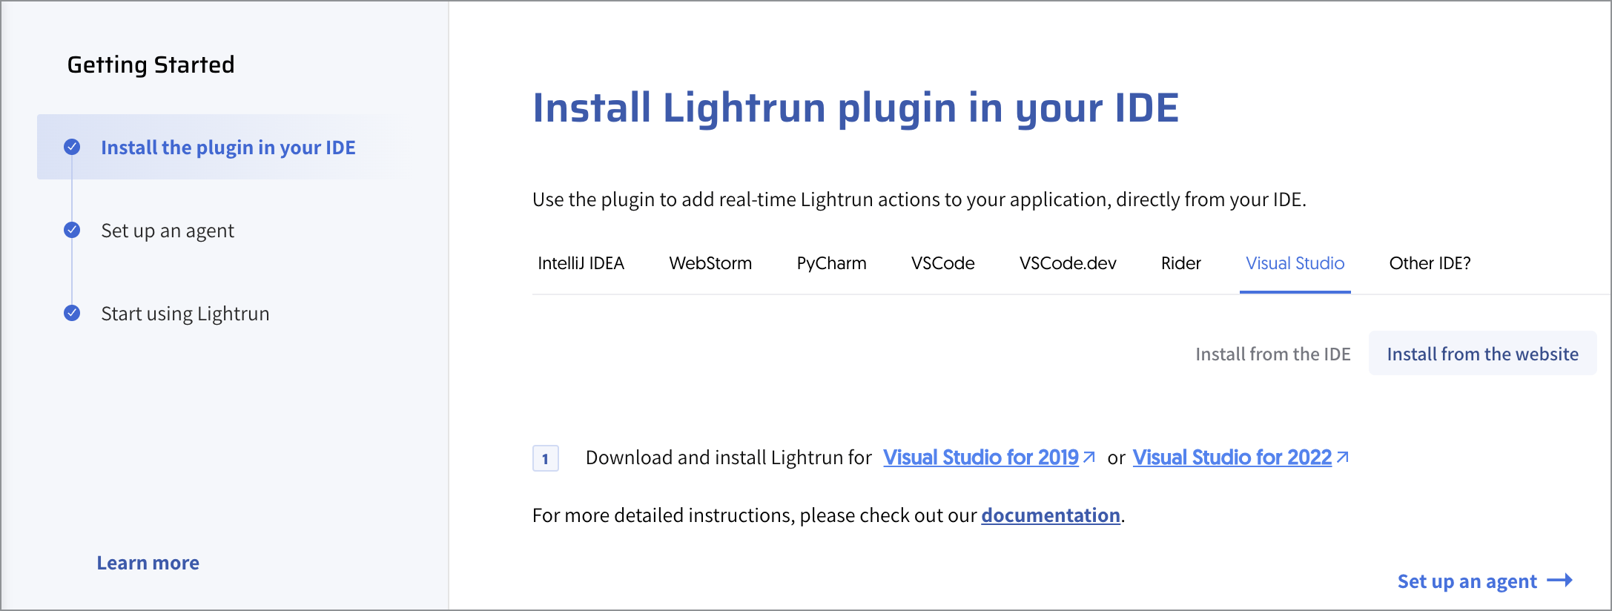
Task: Toggle to Install from the IDE
Action: pyautogui.click(x=1272, y=354)
